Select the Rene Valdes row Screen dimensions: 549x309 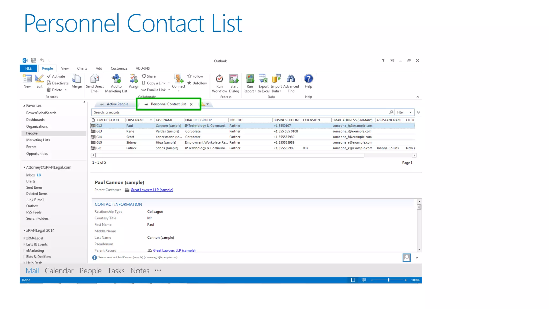point(253,131)
